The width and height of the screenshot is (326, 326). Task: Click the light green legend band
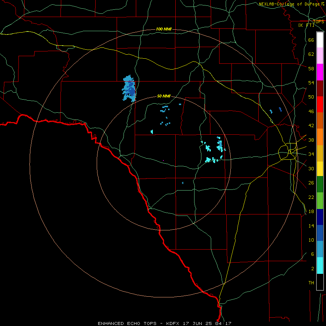(320, 201)
